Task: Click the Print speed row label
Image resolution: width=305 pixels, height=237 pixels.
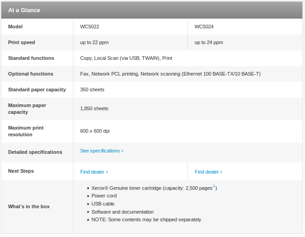Action: click(21, 43)
